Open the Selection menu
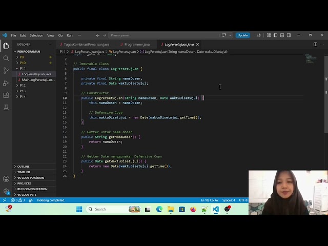 click(x=36, y=35)
